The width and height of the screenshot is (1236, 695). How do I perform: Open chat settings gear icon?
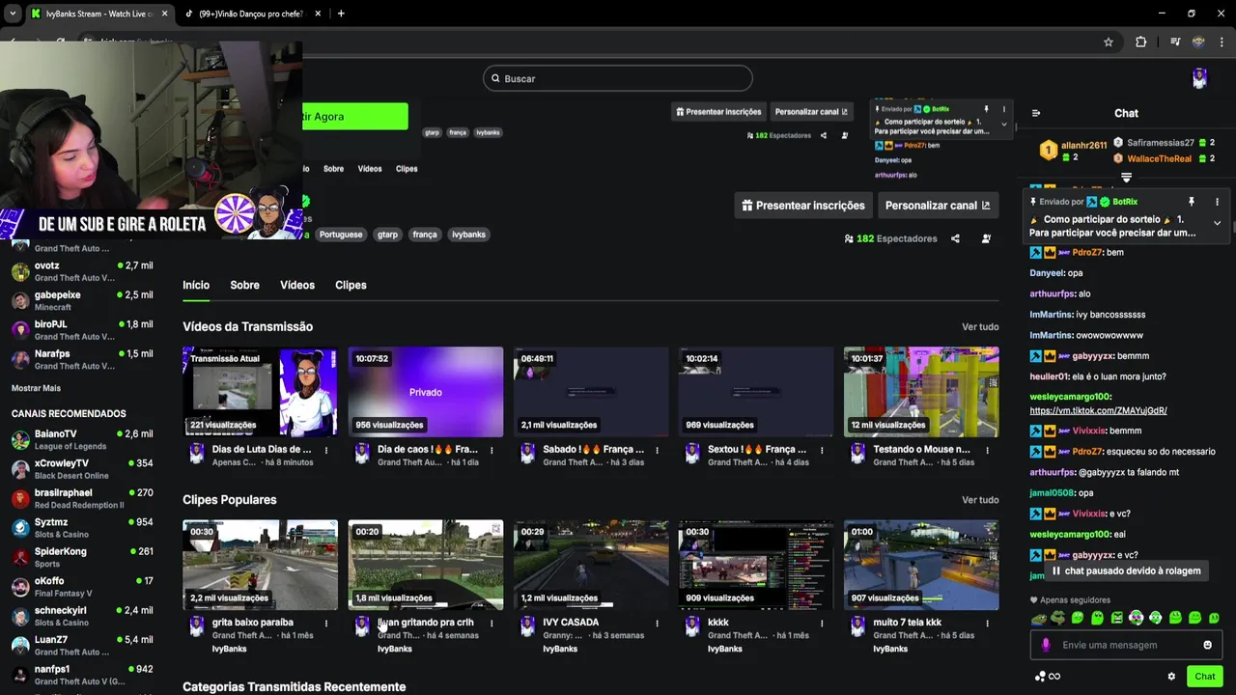pos(1171,677)
